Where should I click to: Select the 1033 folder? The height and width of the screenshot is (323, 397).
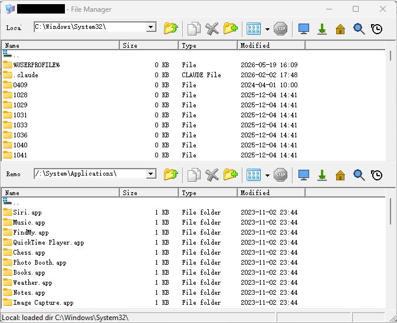pyautogui.click(x=15, y=125)
